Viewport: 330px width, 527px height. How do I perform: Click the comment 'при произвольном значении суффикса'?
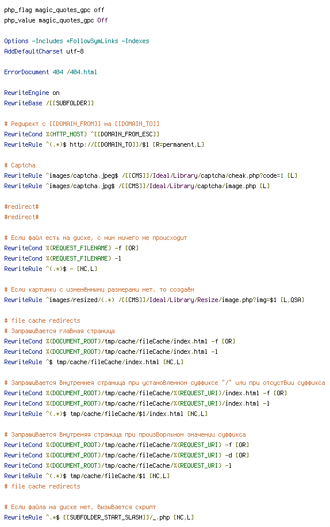(125, 434)
